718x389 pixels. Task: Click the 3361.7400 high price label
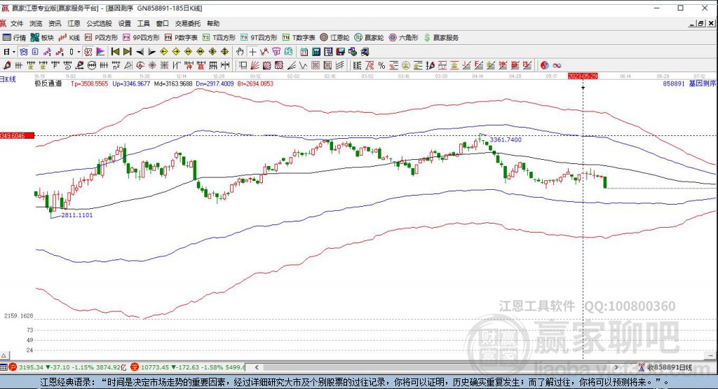[x=506, y=139]
